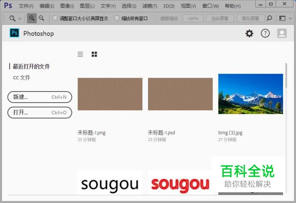Open the 文字(Y) menu

tap(108, 6)
